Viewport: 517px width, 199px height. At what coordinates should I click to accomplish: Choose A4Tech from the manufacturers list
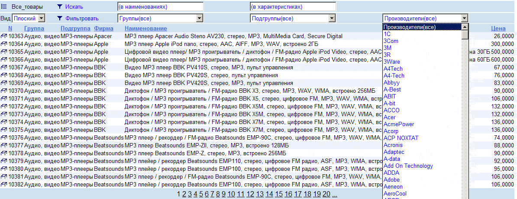[x=393, y=69]
